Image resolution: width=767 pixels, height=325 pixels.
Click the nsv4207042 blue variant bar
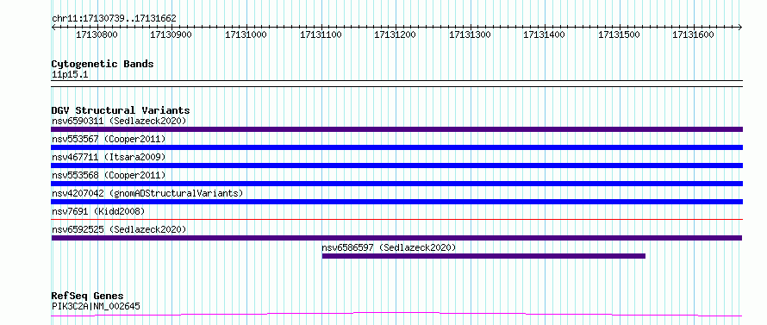tap(396, 202)
